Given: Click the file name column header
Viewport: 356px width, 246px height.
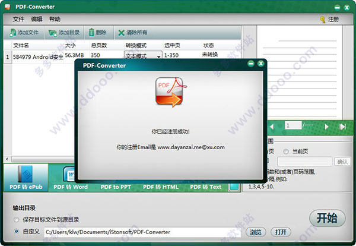Looking at the screenshot, I should click(x=21, y=46).
